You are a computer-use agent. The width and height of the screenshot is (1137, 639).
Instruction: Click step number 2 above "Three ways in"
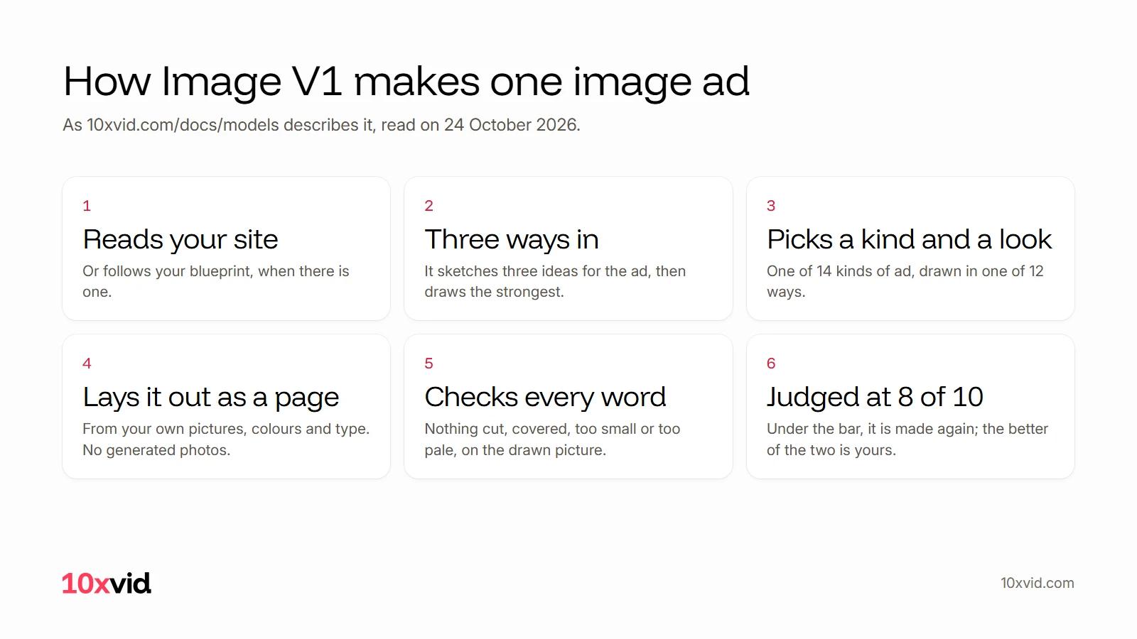[x=429, y=206]
